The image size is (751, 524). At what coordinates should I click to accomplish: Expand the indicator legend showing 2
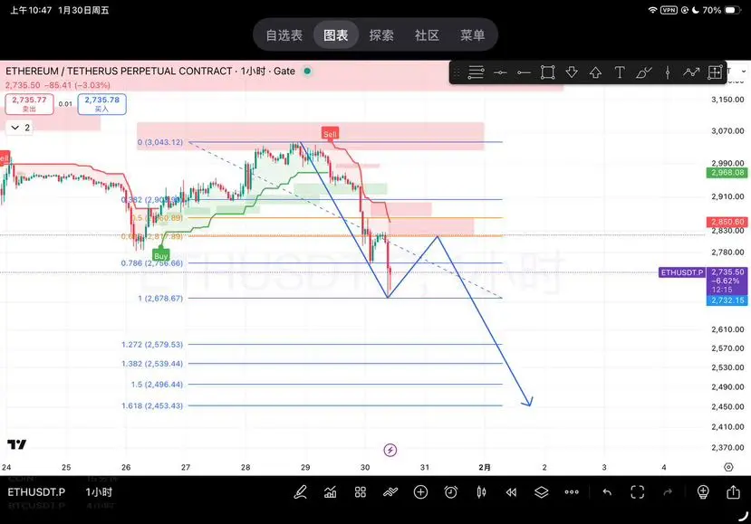pyautogui.click(x=20, y=128)
